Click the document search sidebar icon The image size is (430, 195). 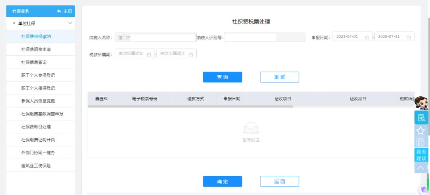point(421,118)
